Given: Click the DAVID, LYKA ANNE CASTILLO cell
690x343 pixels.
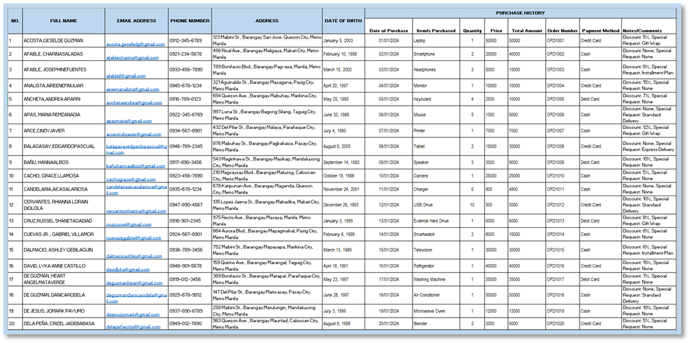Looking at the screenshot, I should pos(64,265).
